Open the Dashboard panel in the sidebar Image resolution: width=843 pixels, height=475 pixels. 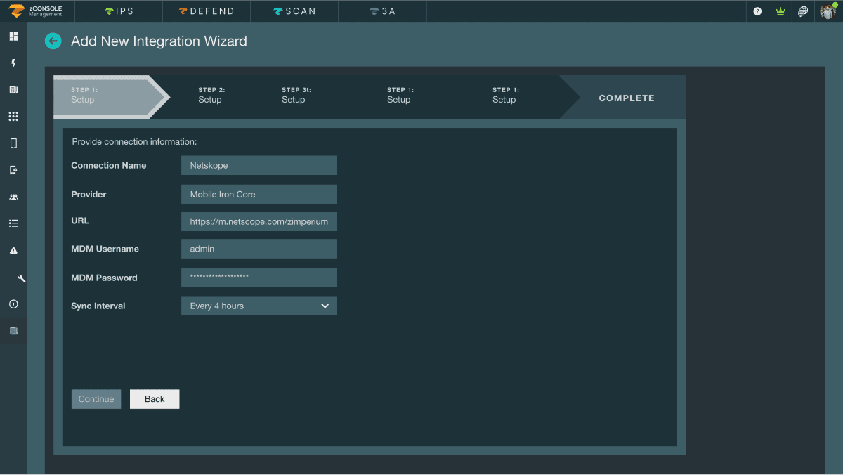tap(13, 35)
